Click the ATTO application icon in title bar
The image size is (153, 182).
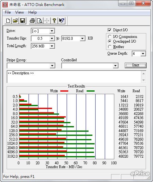(5, 5)
